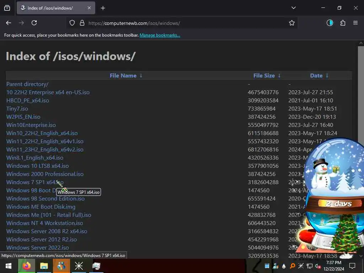Open the Firefox hamburger application menu
This screenshot has height=273, width=364.
pos(355,23)
